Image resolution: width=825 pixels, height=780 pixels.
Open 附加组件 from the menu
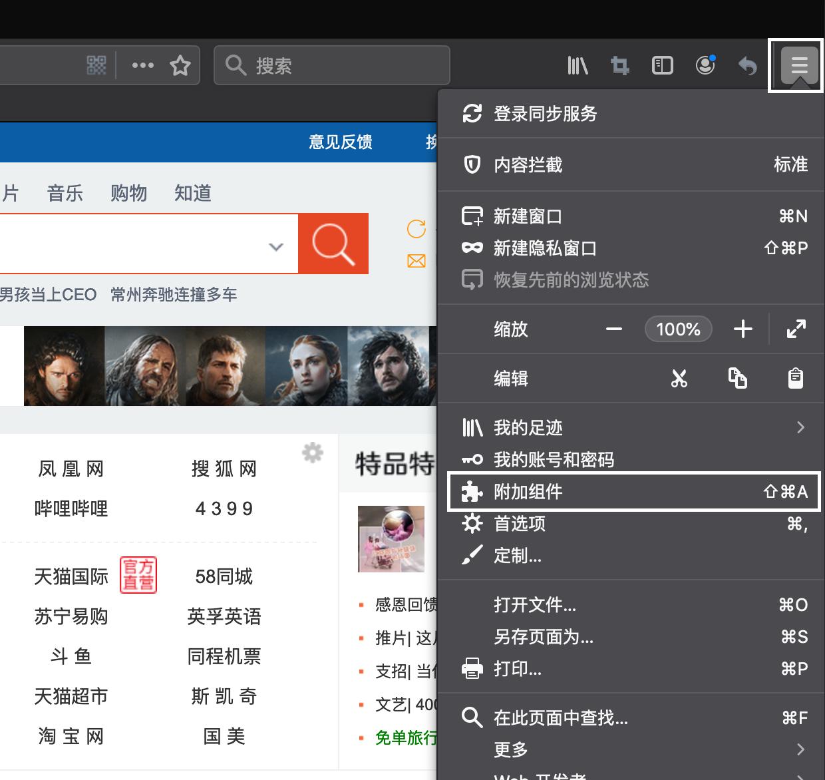click(528, 491)
